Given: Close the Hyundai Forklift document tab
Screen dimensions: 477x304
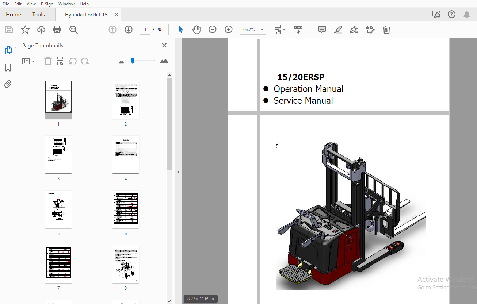Looking at the screenshot, I should [116, 15].
